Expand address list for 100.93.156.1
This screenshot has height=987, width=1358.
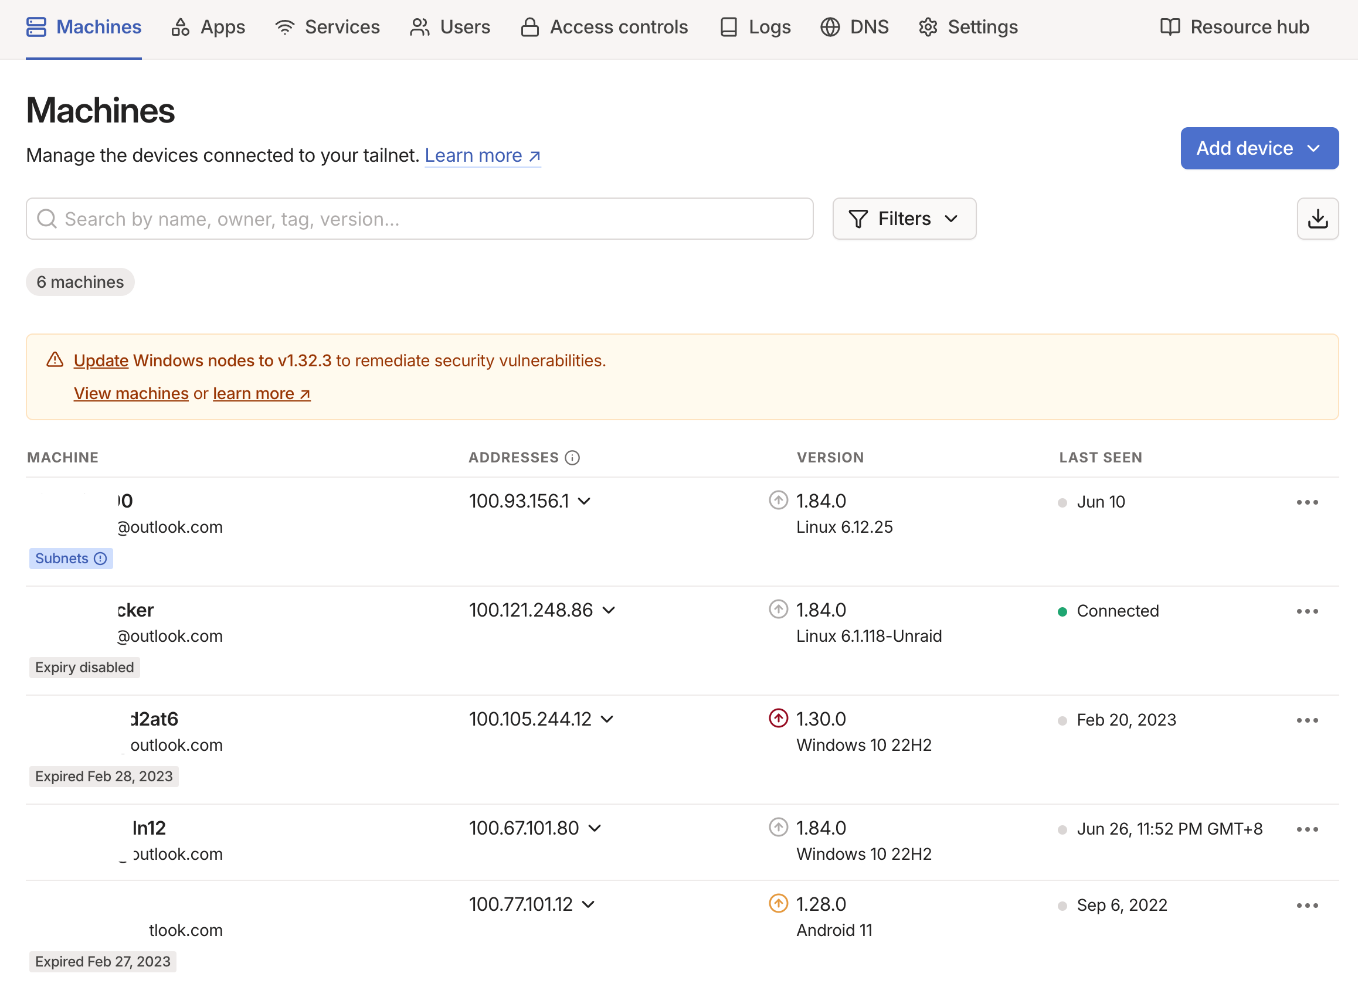(585, 501)
